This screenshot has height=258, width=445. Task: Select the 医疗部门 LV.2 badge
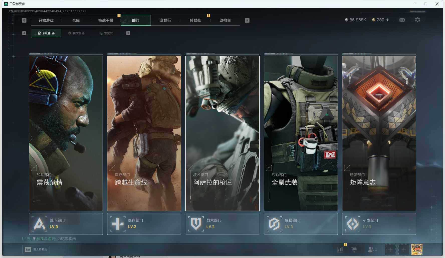coord(144,224)
